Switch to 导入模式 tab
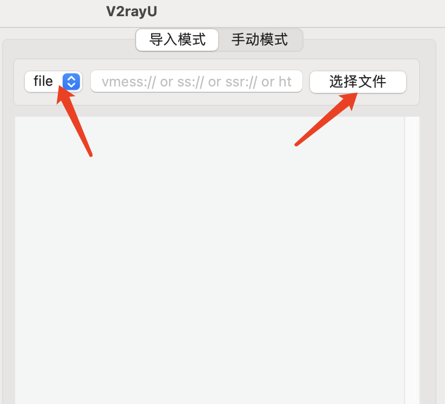The height and width of the screenshot is (404, 445). tap(177, 40)
